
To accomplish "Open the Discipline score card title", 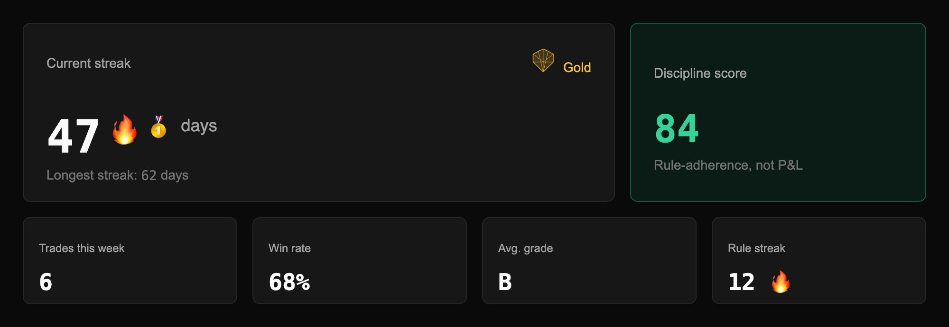I will (x=700, y=73).
